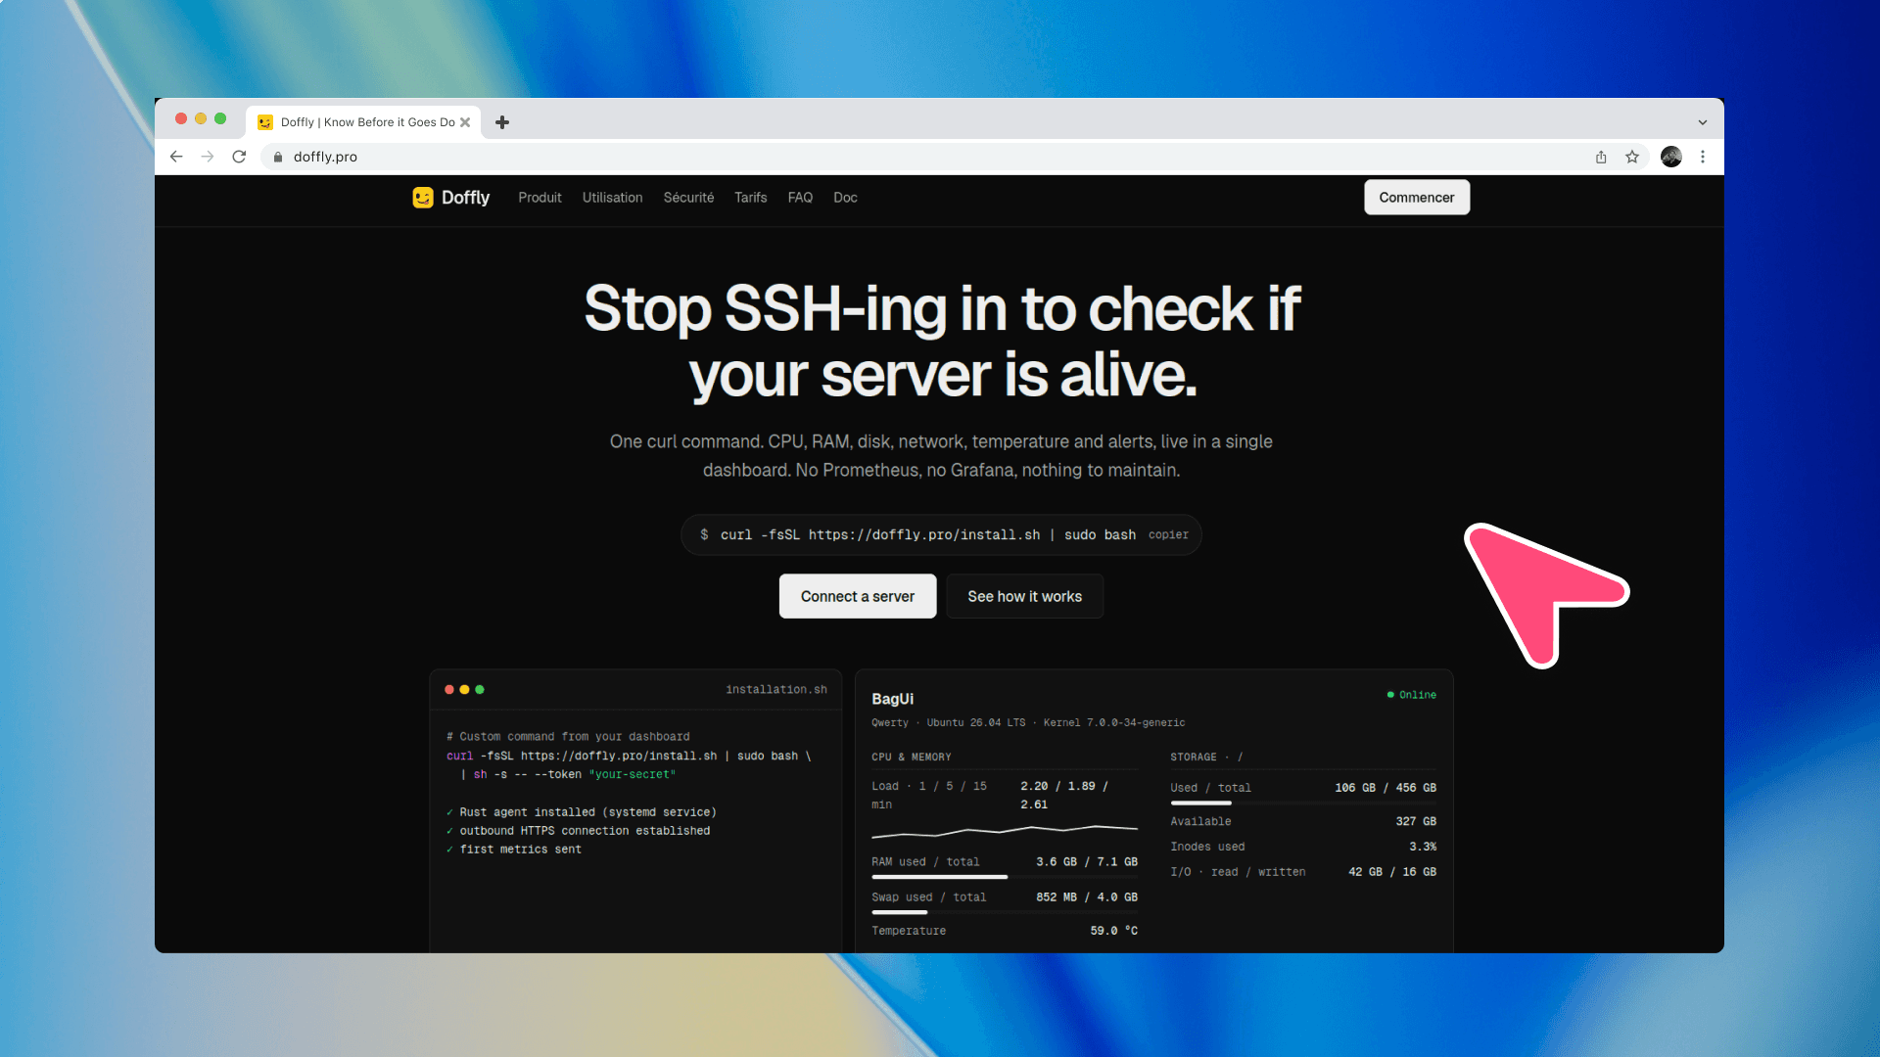The image size is (1880, 1057).
Task: Click the Available 327 GB value
Action: 1416,821
